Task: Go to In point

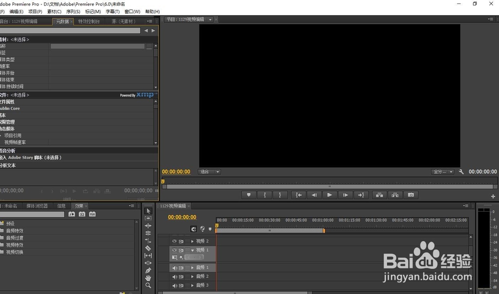Action: coord(298,195)
